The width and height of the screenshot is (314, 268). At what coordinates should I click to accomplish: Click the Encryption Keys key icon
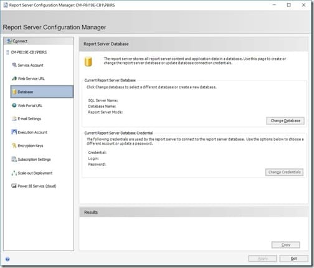(14, 145)
